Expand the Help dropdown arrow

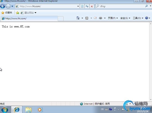[150, 18]
